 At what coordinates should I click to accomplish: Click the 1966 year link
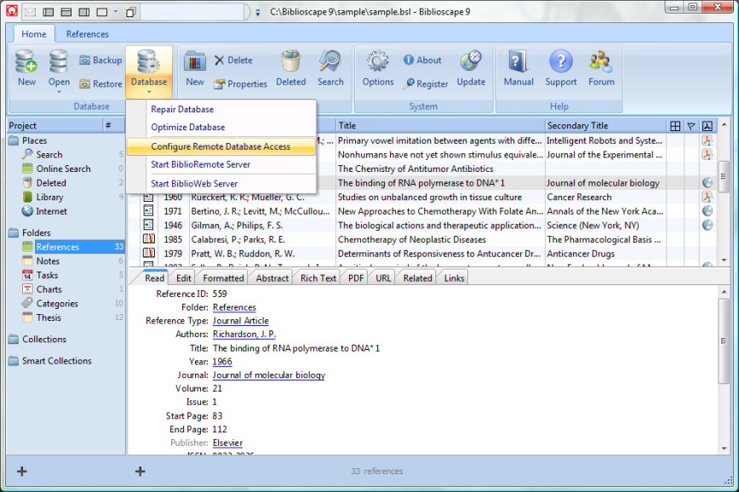pos(222,362)
